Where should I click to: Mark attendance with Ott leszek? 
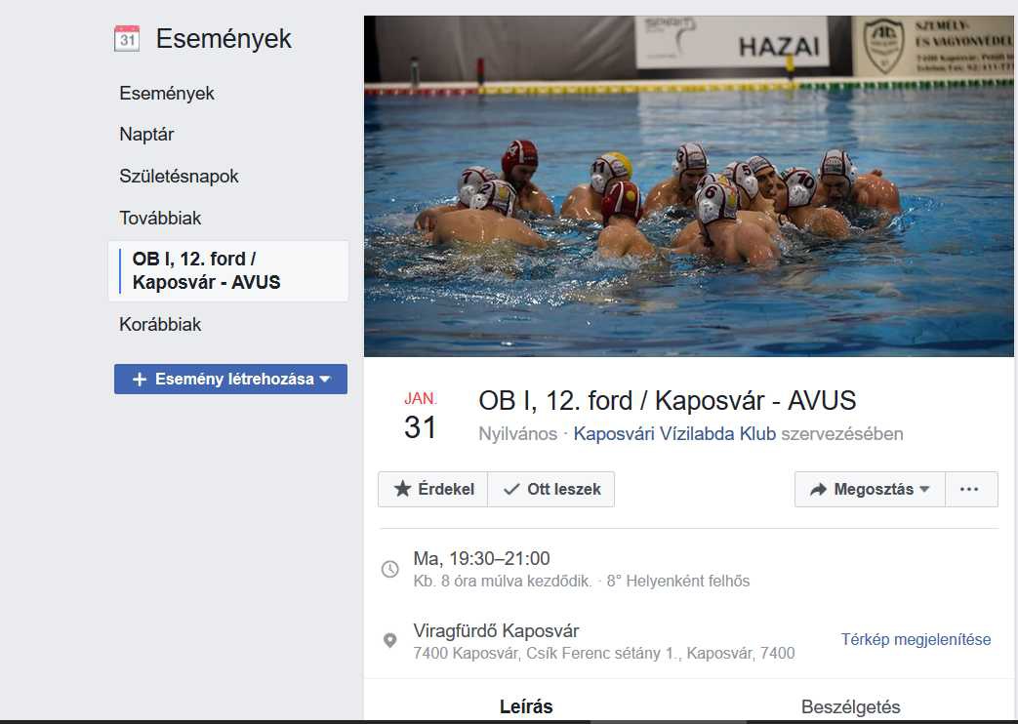coord(551,489)
